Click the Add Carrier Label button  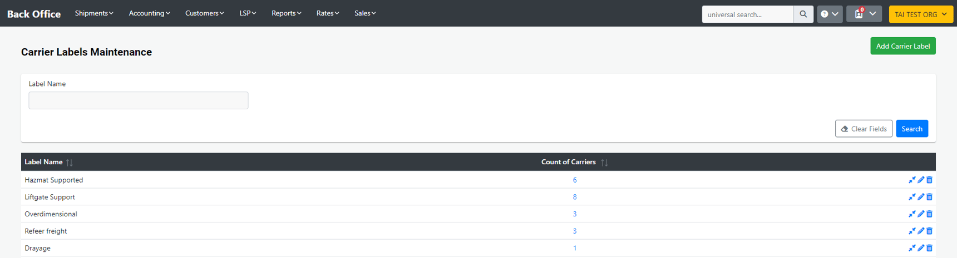(902, 46)
